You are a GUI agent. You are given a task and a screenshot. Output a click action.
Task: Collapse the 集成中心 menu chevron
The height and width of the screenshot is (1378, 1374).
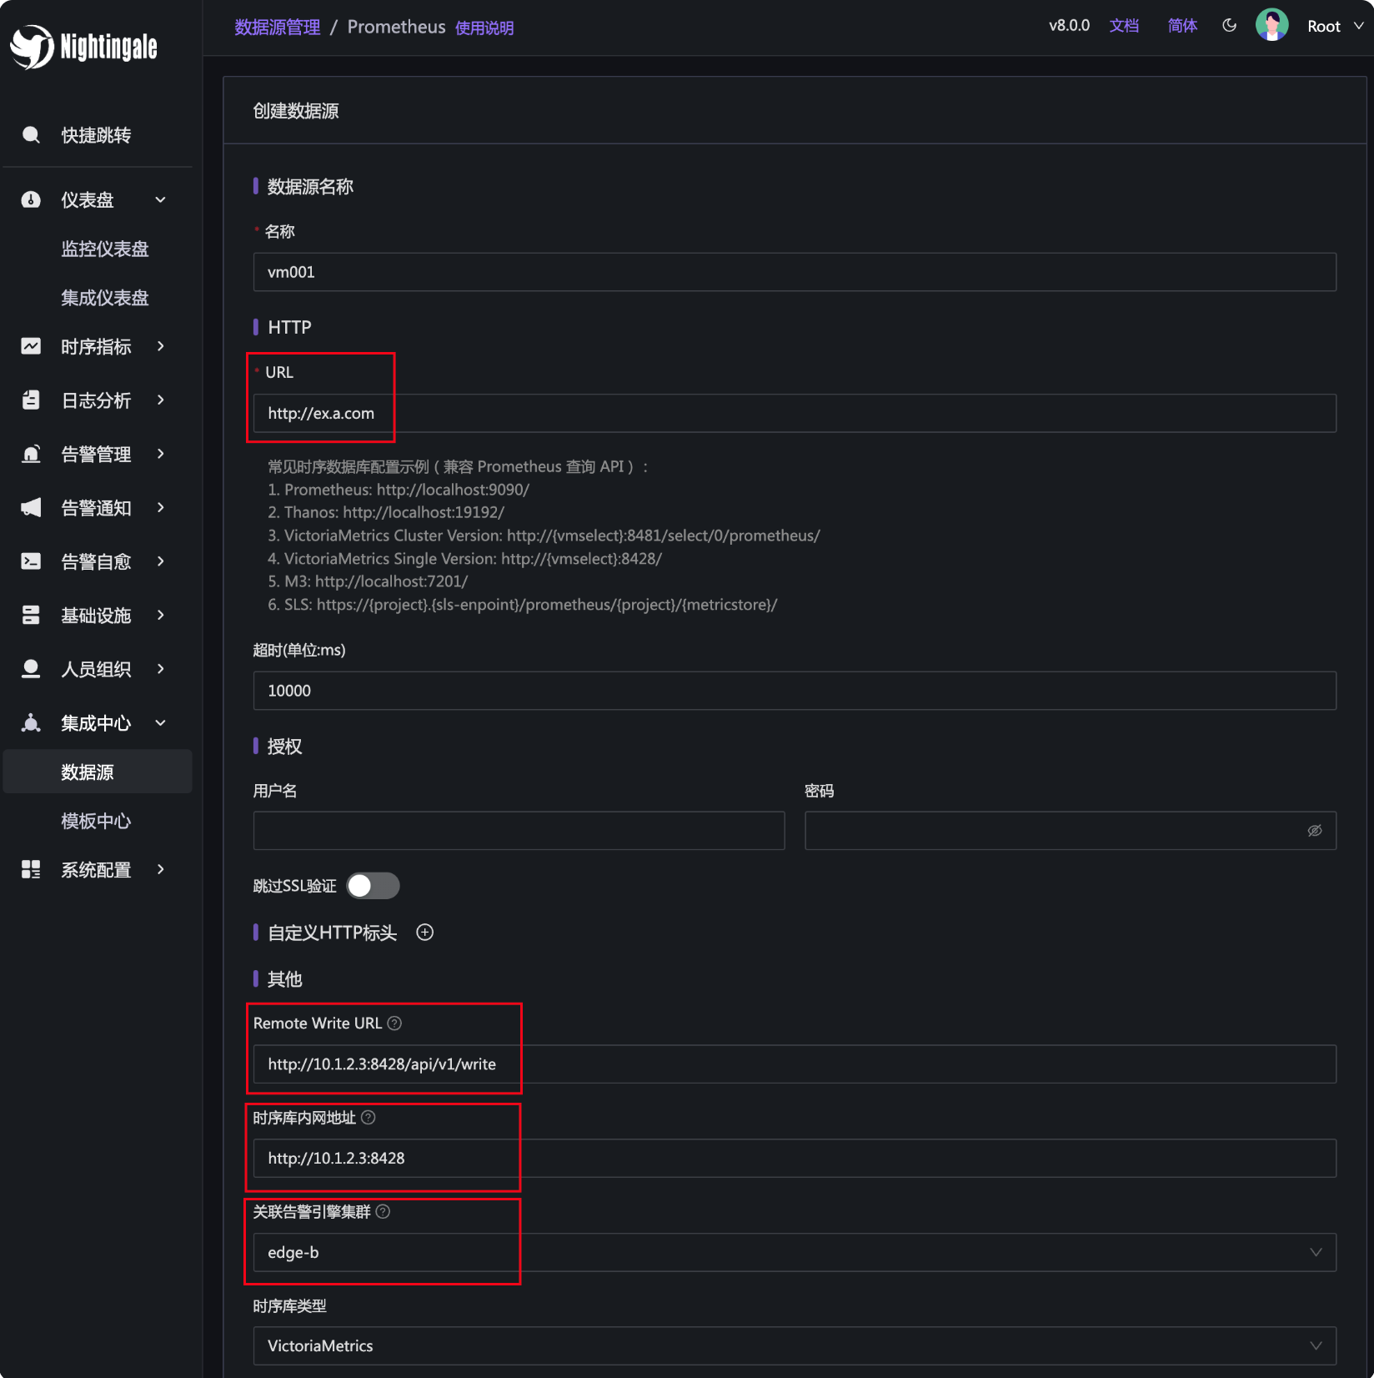click(x=161, y=723)
